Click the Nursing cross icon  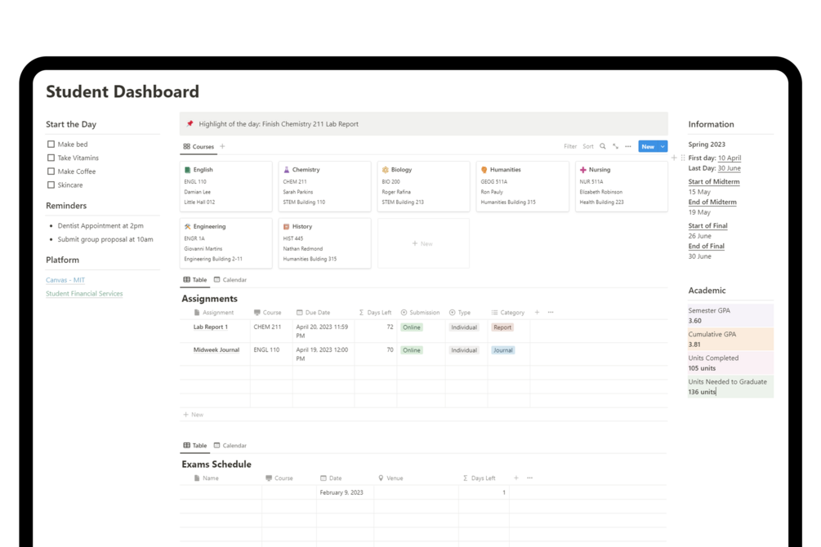click(582, 170)
